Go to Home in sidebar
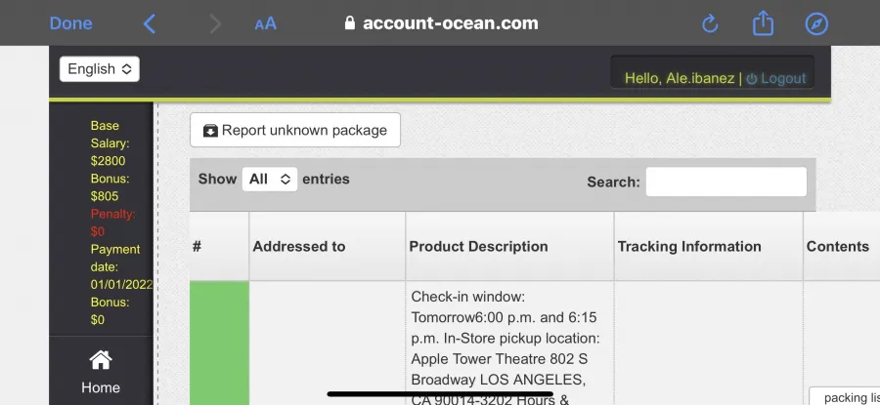880x405 pixels. (101, 373)
